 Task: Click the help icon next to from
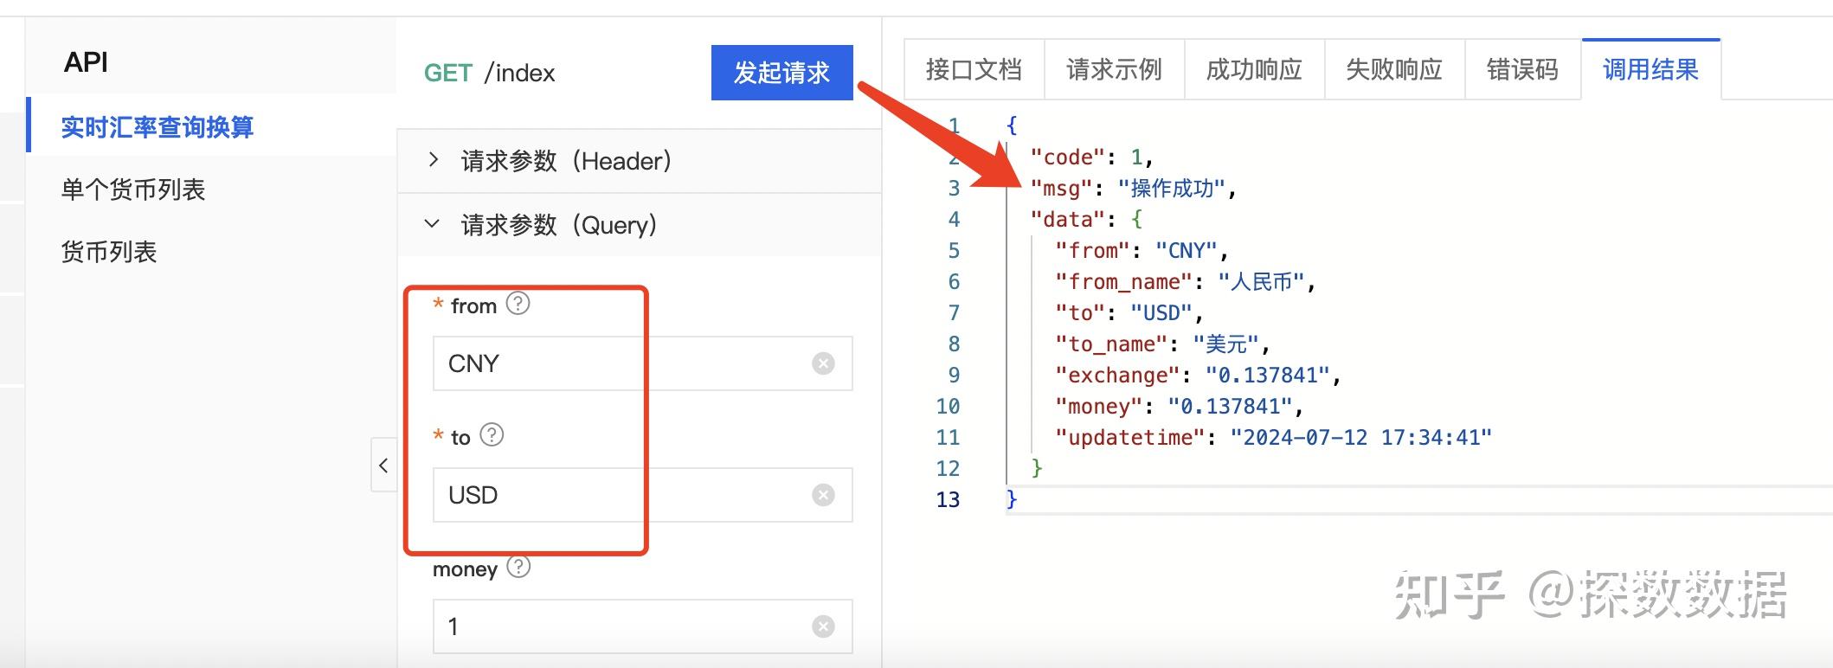point(518,304)
